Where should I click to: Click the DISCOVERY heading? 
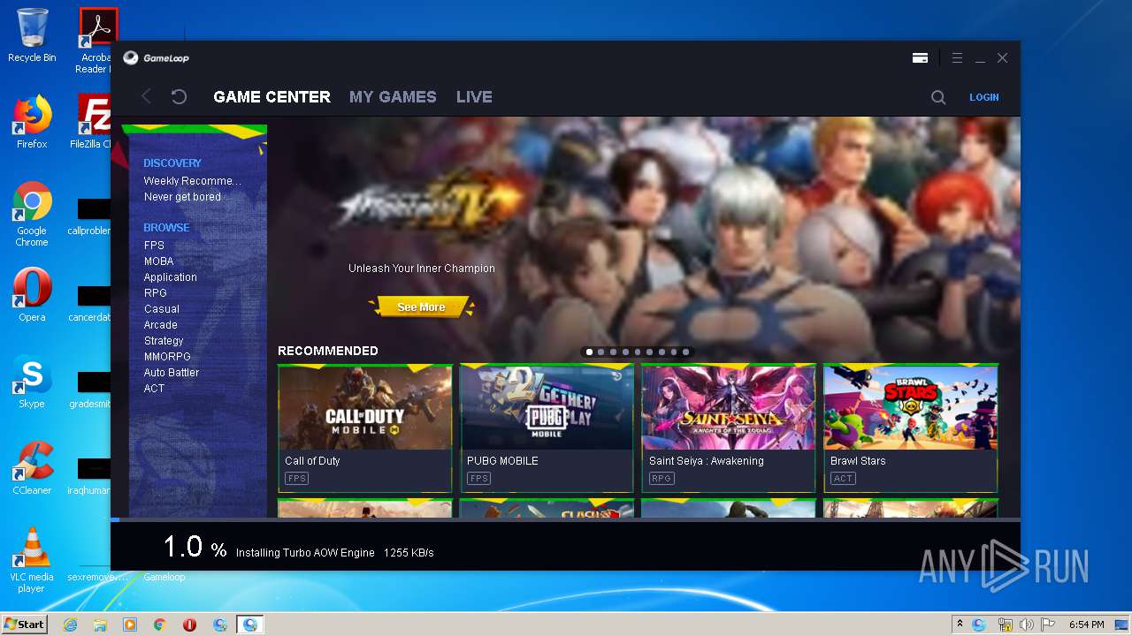pyautogui.click(x=172, y=163)
